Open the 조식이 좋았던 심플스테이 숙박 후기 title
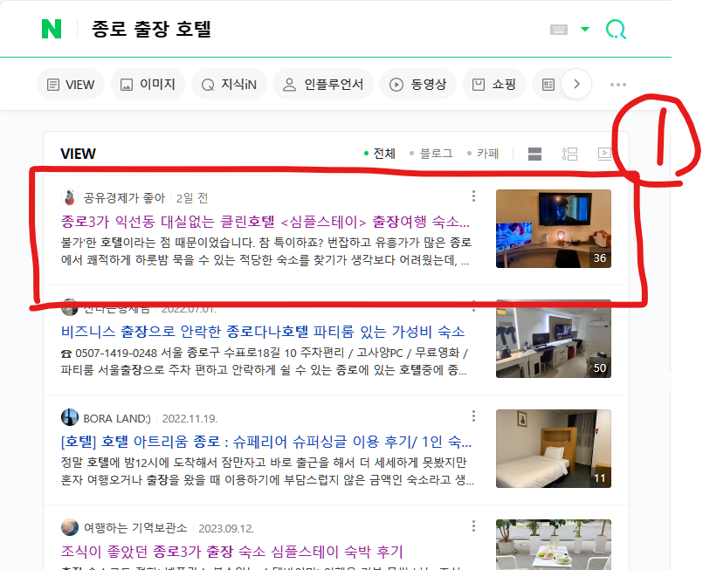This screenshot has height=570, width=703. [231, 552]
